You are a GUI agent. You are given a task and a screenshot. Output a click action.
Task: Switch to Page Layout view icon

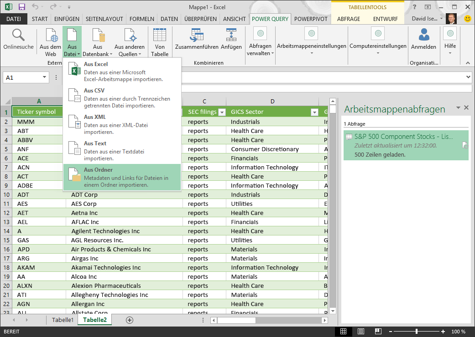tap(360, 332)
